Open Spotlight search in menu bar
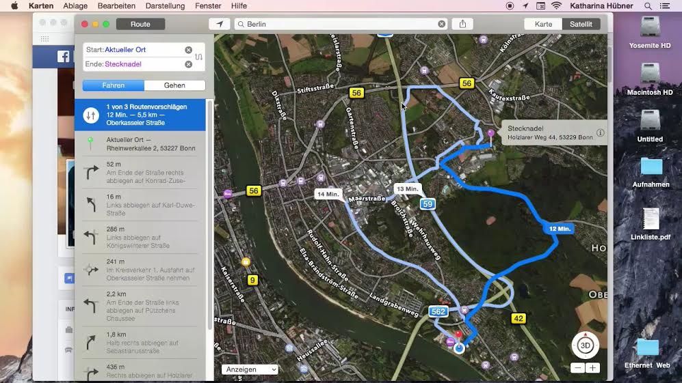The width and height of the screenshot is (682, 383). (648, 5)
